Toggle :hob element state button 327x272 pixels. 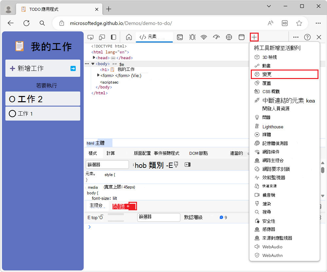tap(140, 165)
